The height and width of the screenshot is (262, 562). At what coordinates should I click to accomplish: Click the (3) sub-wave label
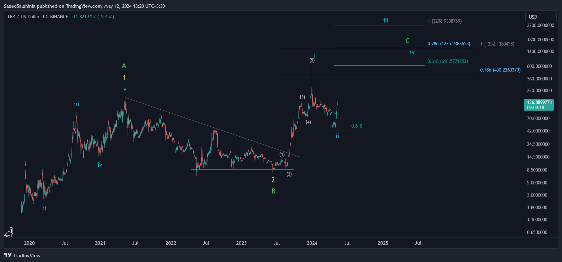(x=303, y=97)
